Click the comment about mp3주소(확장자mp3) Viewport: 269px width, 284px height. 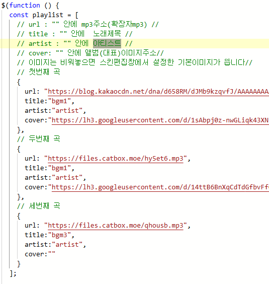(x=88, y=25)
